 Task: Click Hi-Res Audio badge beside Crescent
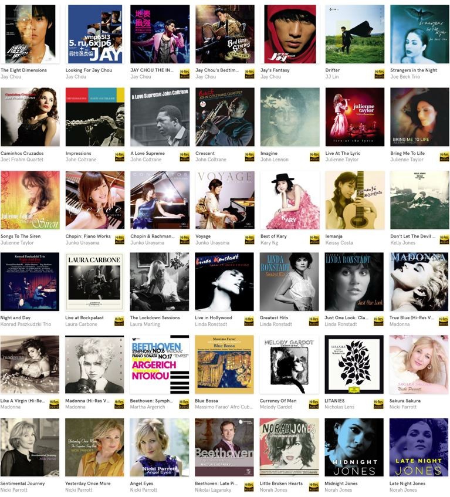point(249,157)
